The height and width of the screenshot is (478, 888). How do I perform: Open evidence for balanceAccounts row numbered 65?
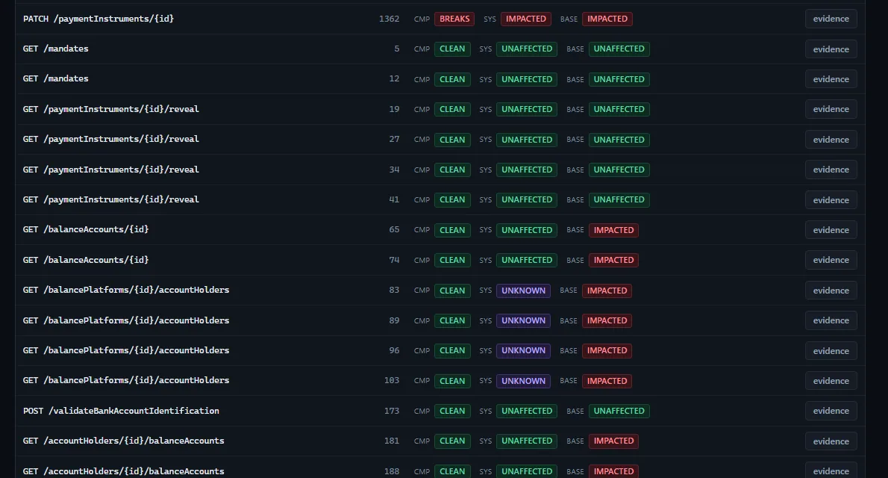point(831,229)
